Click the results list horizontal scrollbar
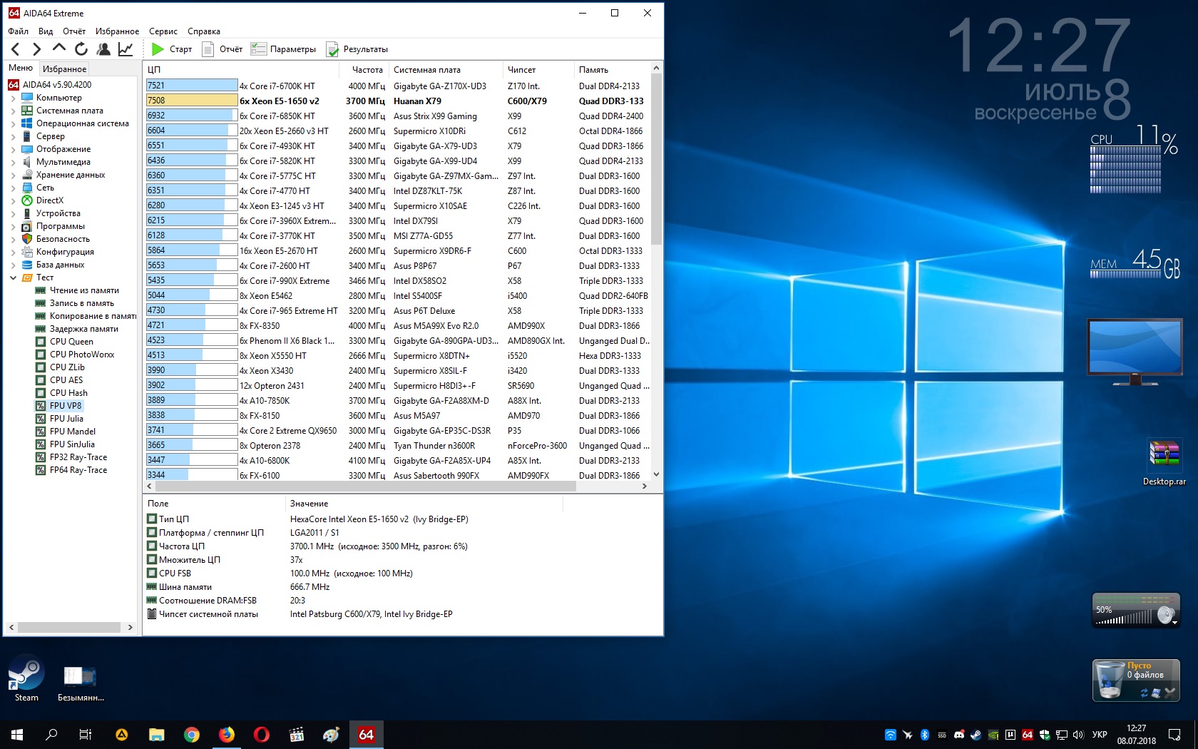The image size is (1198, 749). [365, 486]
